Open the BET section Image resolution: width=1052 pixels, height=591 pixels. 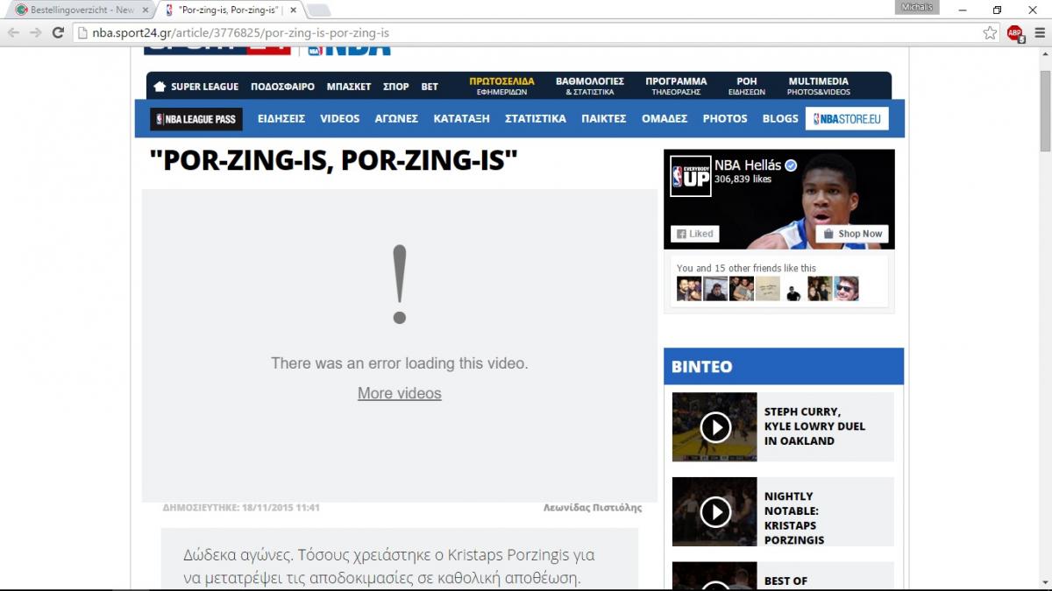tap(430, 87)
